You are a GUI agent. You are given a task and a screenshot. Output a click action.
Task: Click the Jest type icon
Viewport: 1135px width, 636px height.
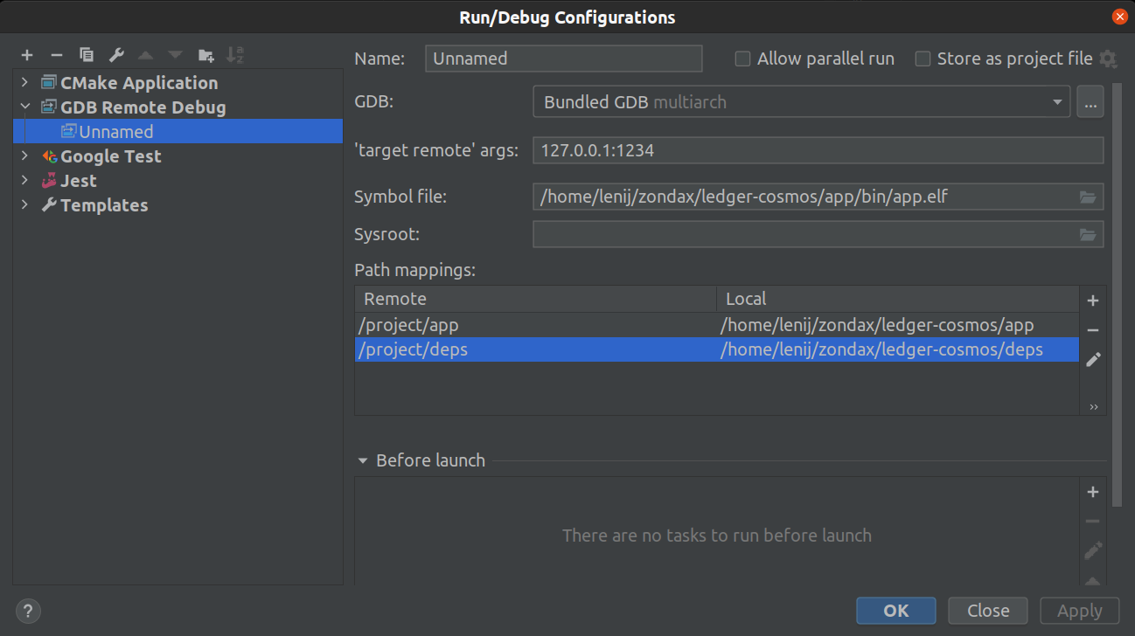[49, 181]
